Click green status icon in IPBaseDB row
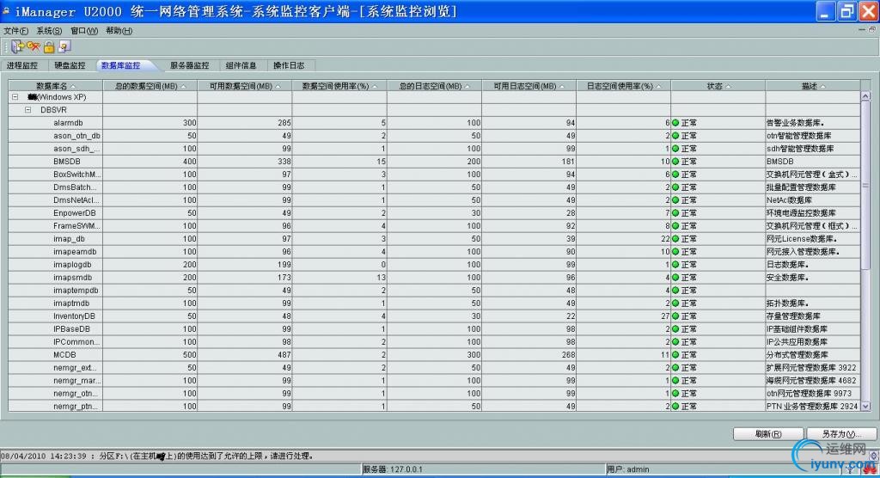Image resolution: width=880 pixels, height=478 pixels. [675, 329]
